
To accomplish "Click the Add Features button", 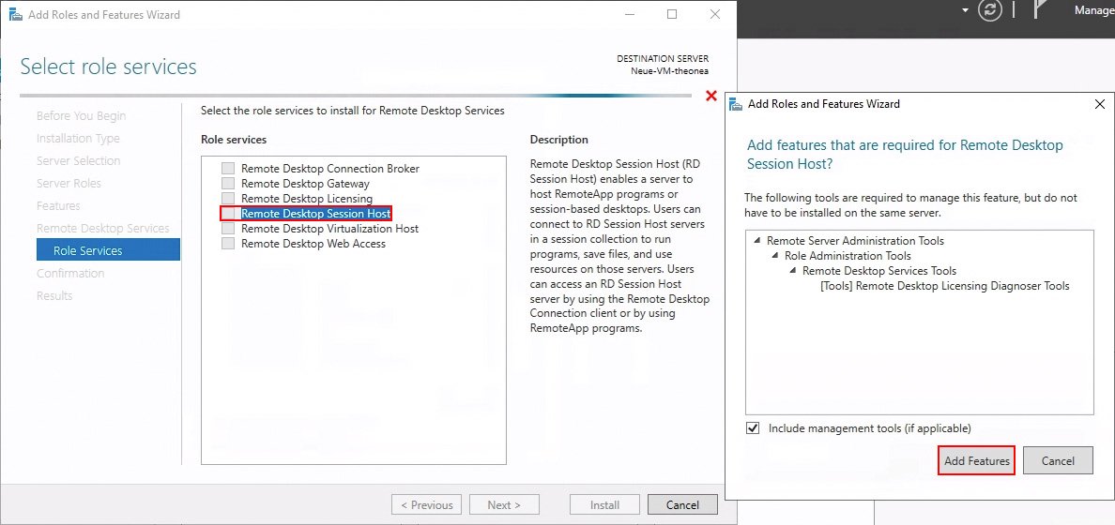I will [x=976, y=461].
